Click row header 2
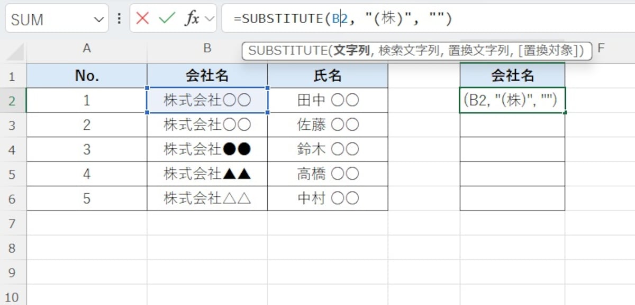The width and height of the screenshot is (635, 305). click(x=12, y=100)
